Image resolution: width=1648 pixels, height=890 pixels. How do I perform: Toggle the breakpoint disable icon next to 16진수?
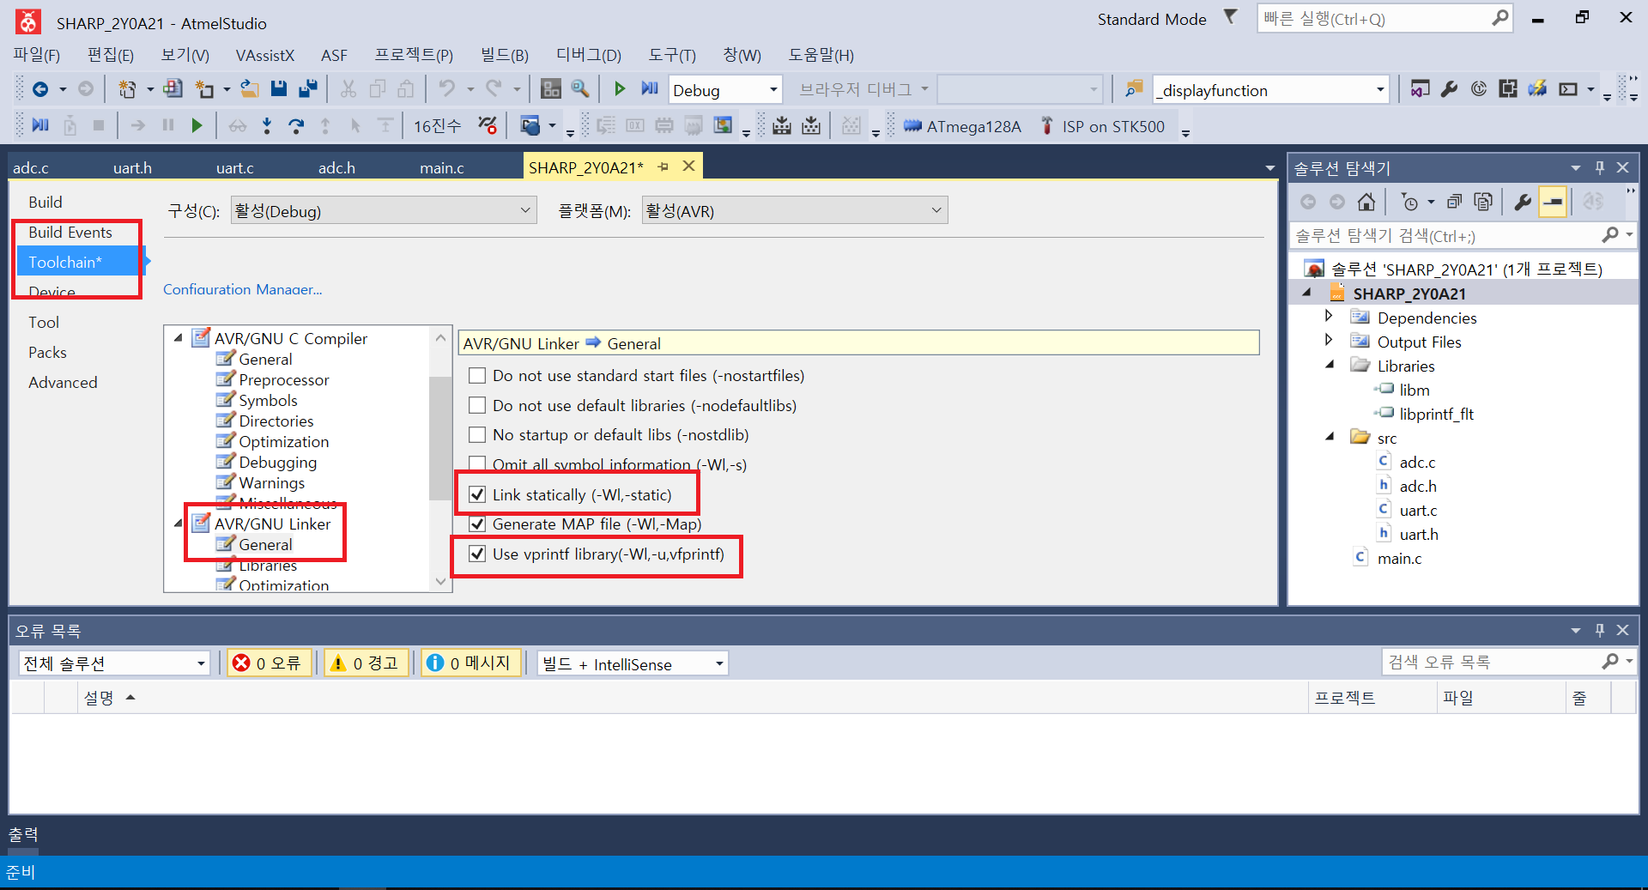488,126
